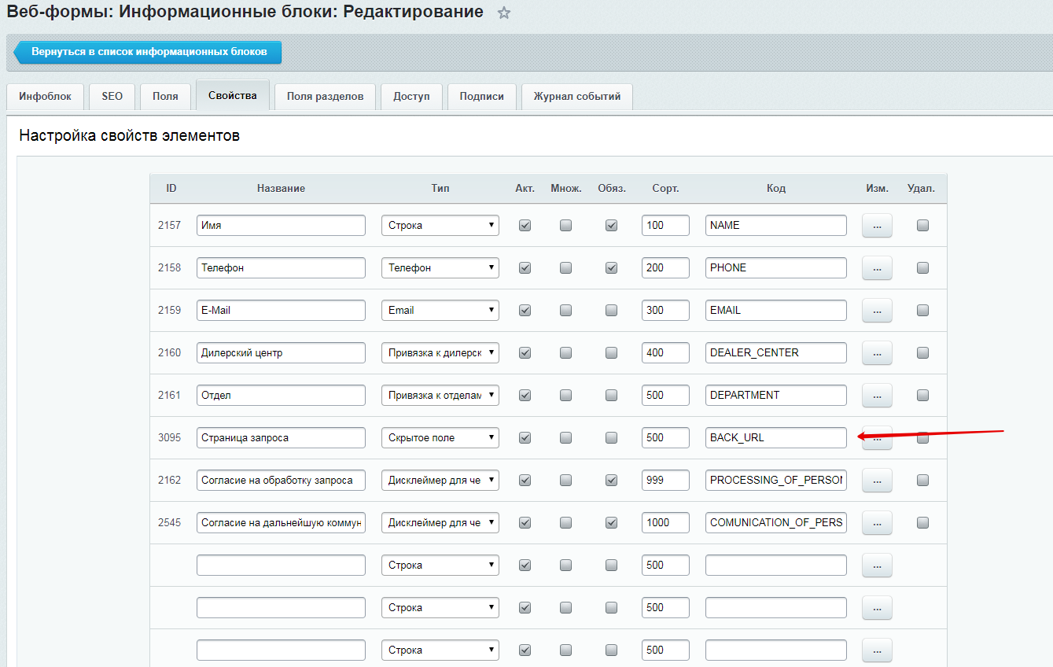Screen dimensions: 1053x667
Task: Open type dropdown for row 2162
Action: click(440, 480)
